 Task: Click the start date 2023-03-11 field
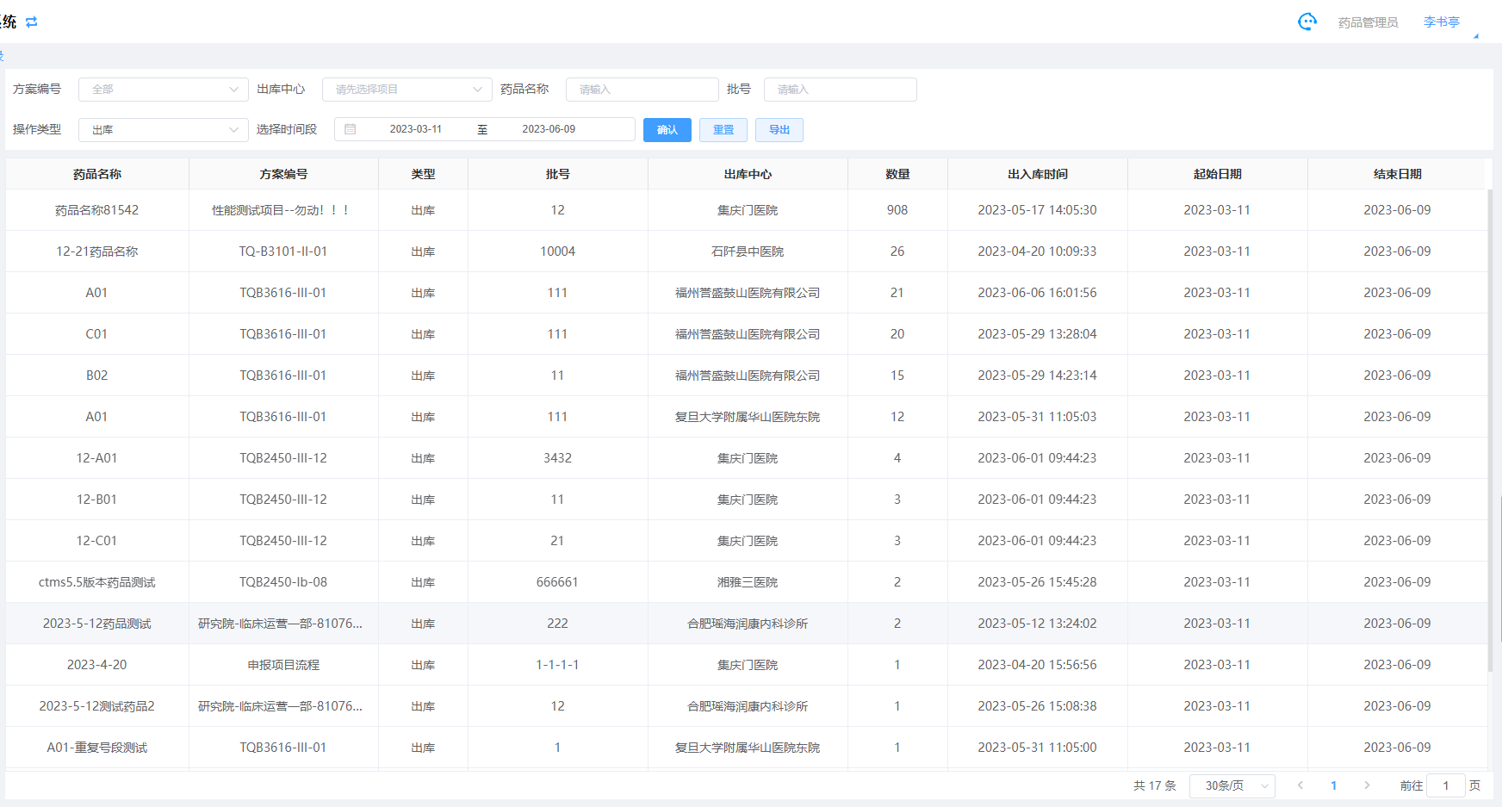click(x=415, y=129)
